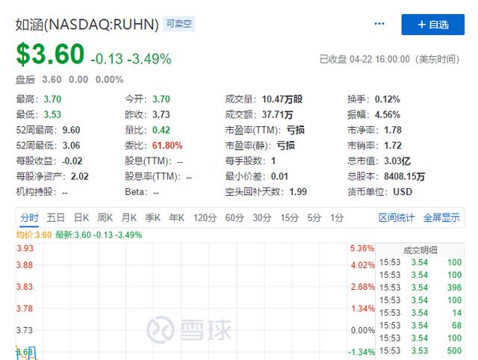Select the 1分 interval chart tab
The height and width of the screenshot is (360, 478).
[x=337, y=217]
